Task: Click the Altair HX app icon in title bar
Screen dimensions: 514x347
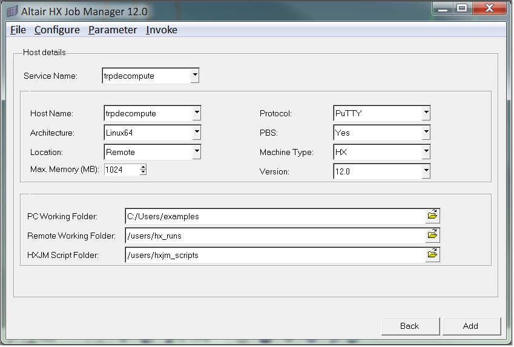Action: [x=12, y=10]
